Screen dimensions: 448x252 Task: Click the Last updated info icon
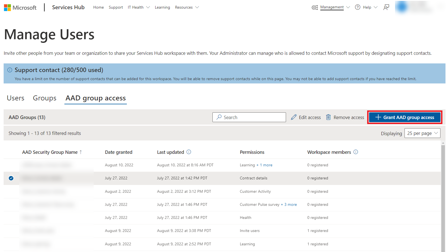189,152
